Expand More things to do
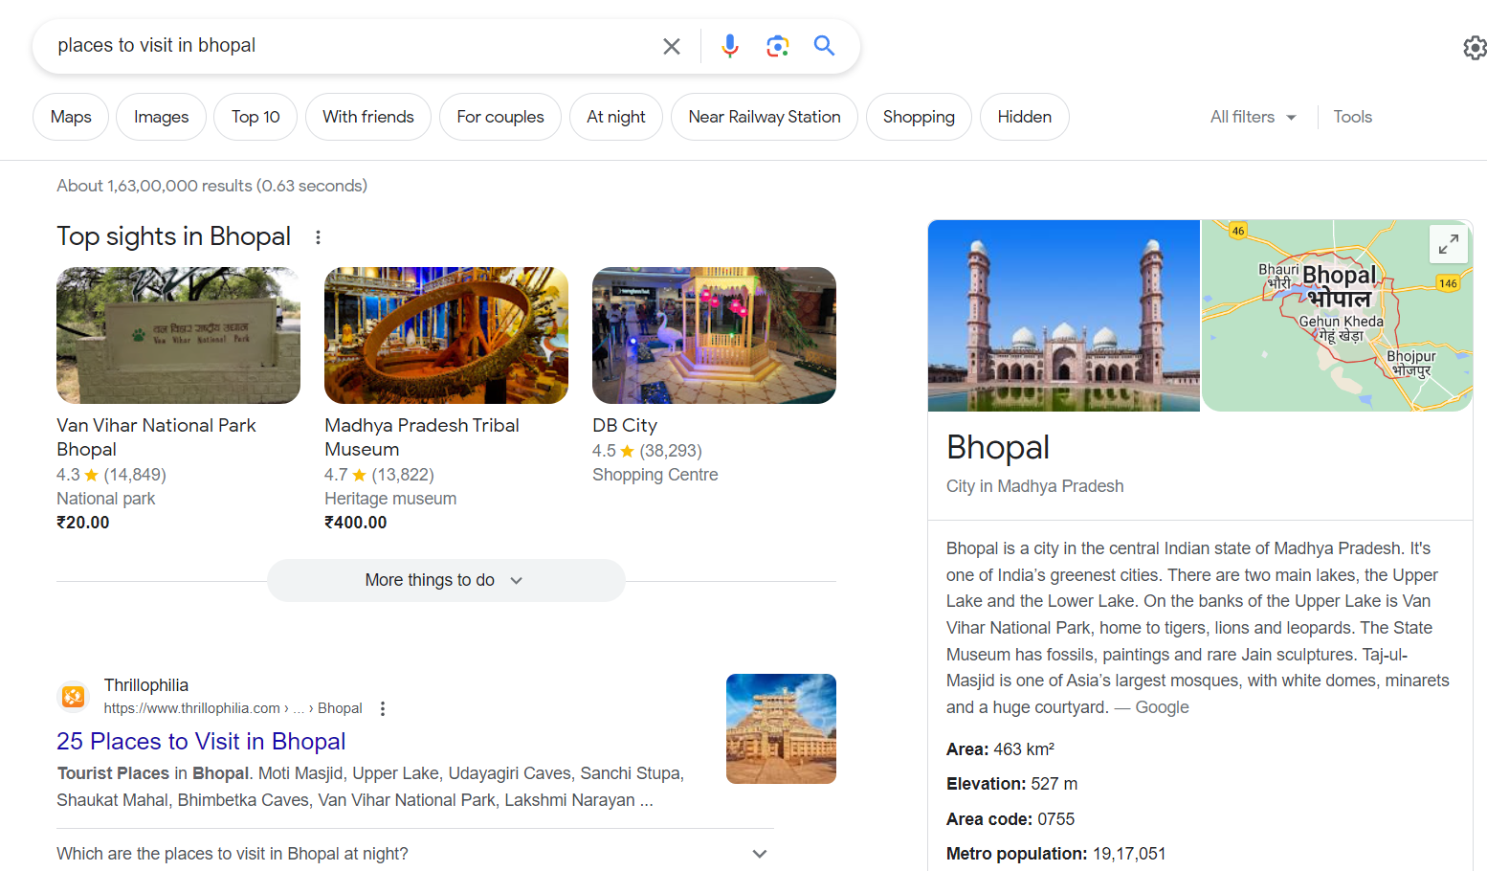Image resolution: width=1487 pixels, height=871 pixels. pyautogui.click(x=446, y=580)
